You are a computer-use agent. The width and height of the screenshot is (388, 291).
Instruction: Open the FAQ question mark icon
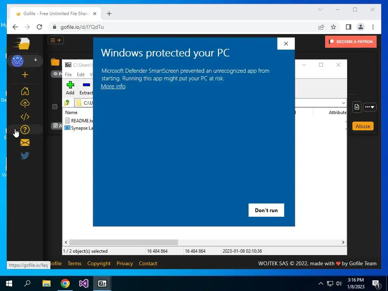tap(25, 130)
